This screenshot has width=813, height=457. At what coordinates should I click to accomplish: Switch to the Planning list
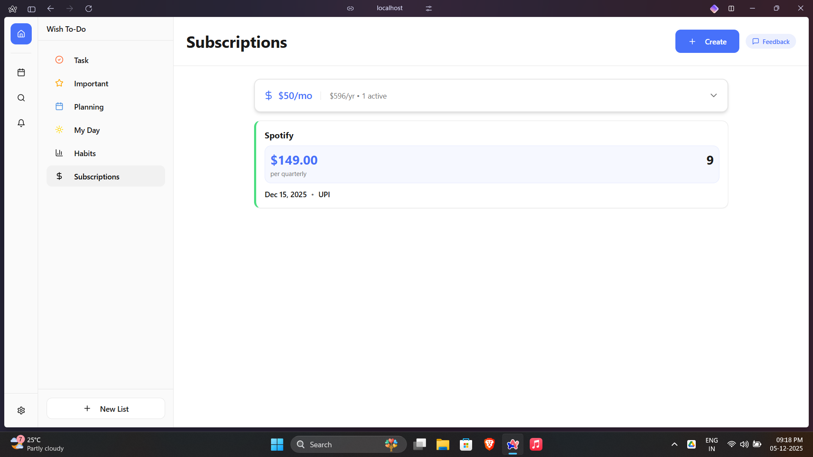tap(89, 107)
